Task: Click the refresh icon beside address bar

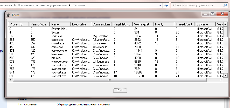Action: pyautogui.click(x=166, y=5)
